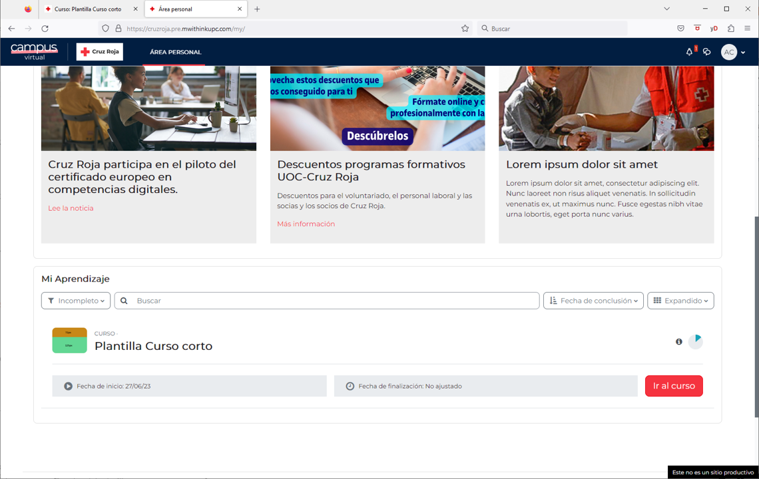759x479 pixels.
Task: Click the search magnifier in Mi Aprendizaje
Action: click(124, 300)
